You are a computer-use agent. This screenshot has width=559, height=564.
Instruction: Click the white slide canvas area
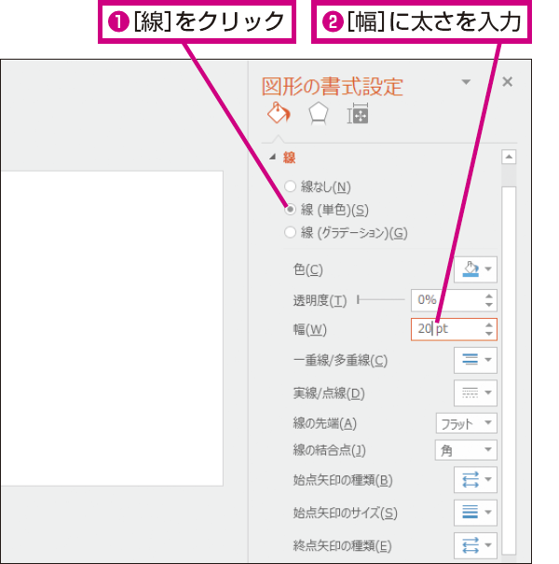[x=112, y=328]
